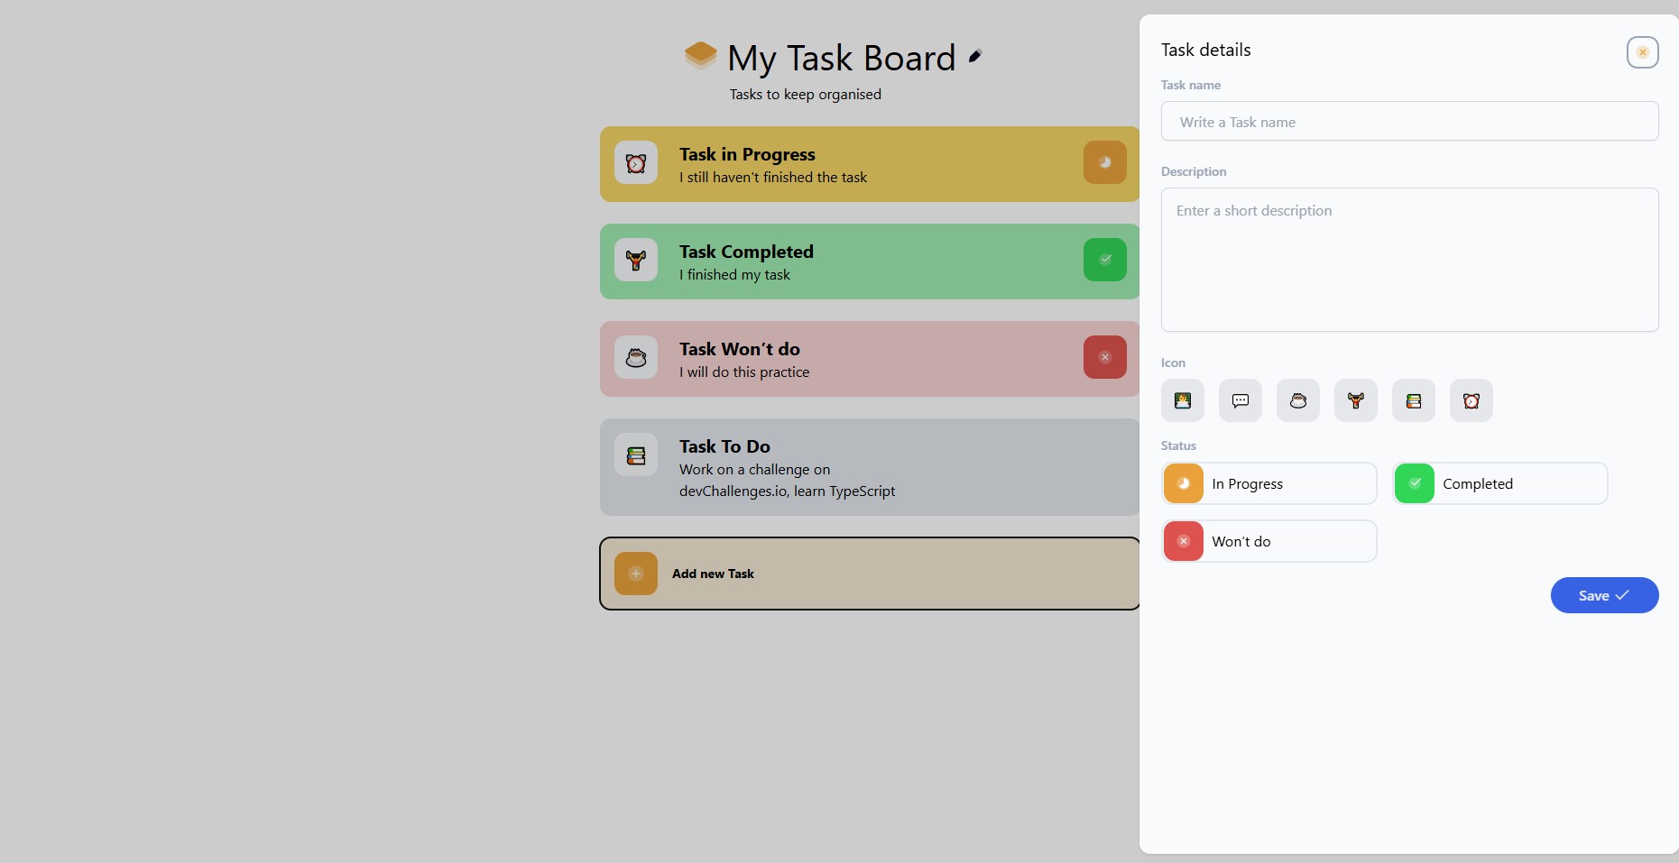The image size is (1679, 863).
Task: Set status to Completed
Action: pos(1499,483)
